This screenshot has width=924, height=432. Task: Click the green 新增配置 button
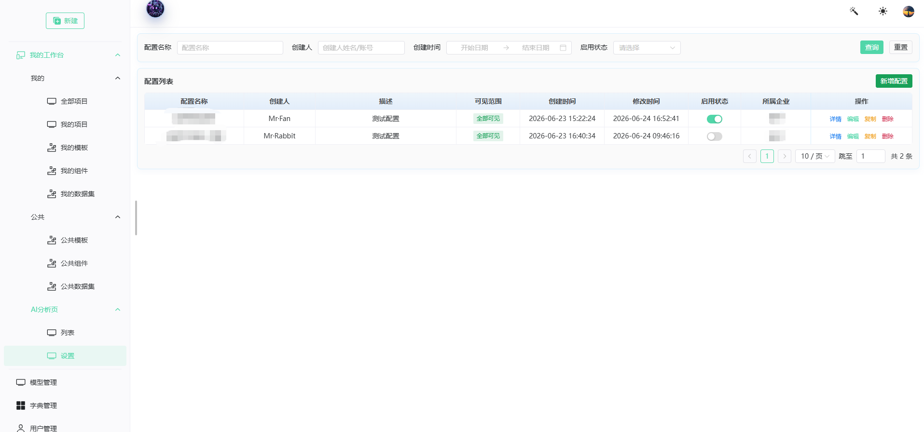pyautogui.click(x=894, y=81)
